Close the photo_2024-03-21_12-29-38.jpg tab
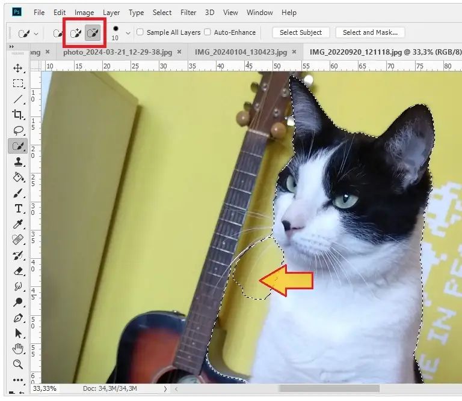Viewport: 462px width, 401px height. coord(179,52)
